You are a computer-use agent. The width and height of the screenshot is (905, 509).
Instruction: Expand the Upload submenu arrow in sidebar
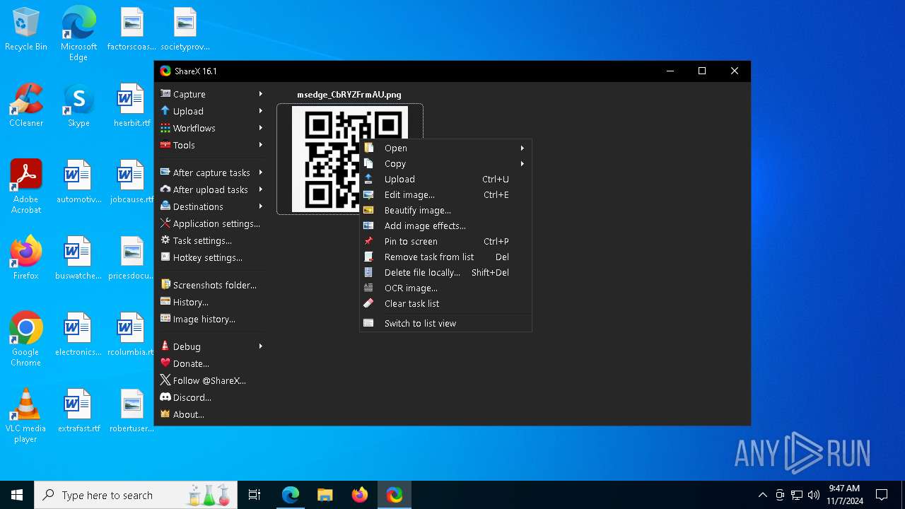tap(260, 111)
